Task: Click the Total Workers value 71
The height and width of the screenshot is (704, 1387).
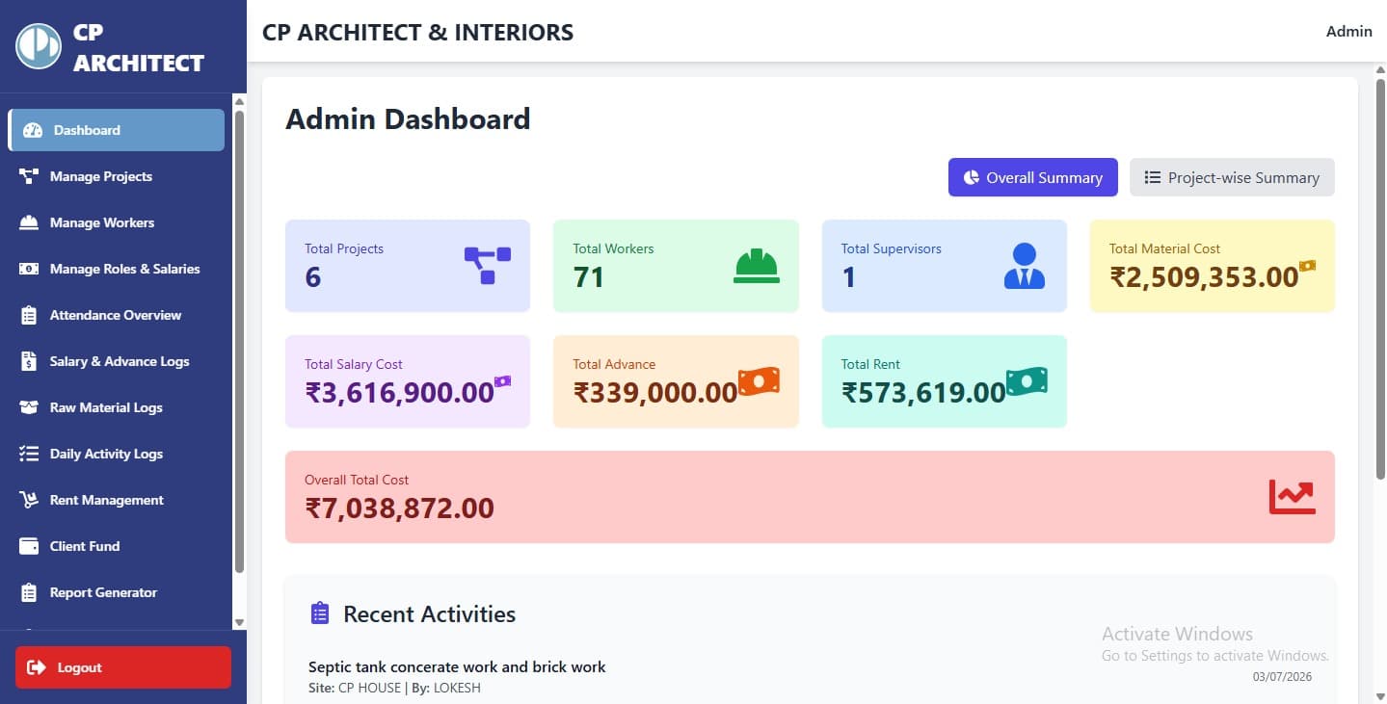Action: [589, 277]
